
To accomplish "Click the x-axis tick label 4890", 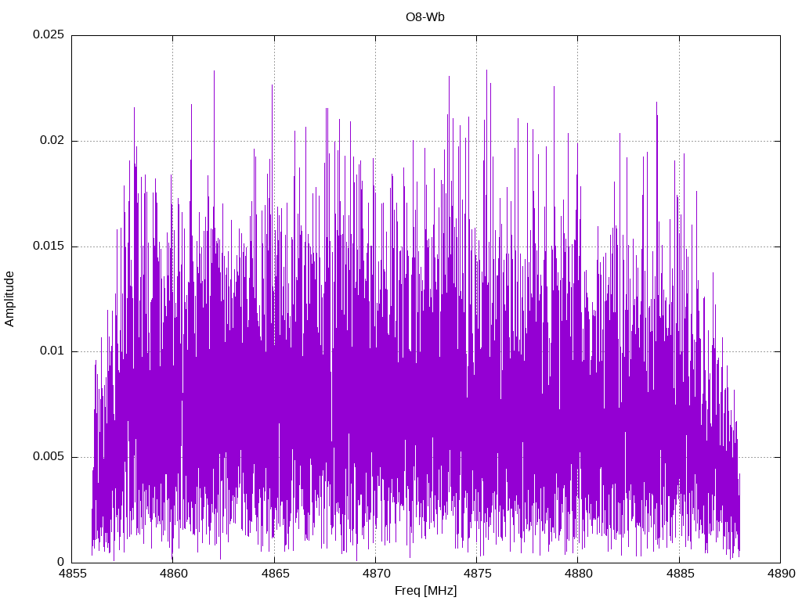I will [x=781, y=574].
